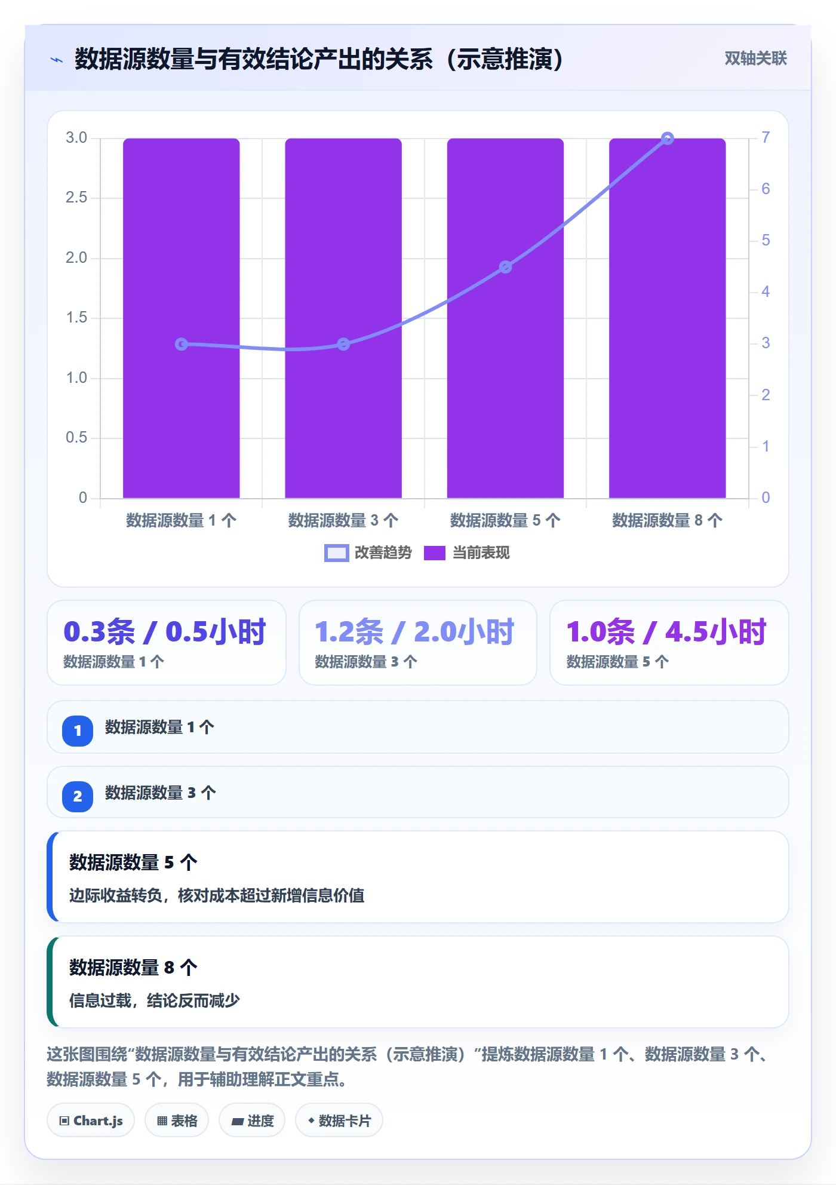
Task: Select list row 1 labeled 数据源数量 1 个
Action: click(x=418, y=727)
